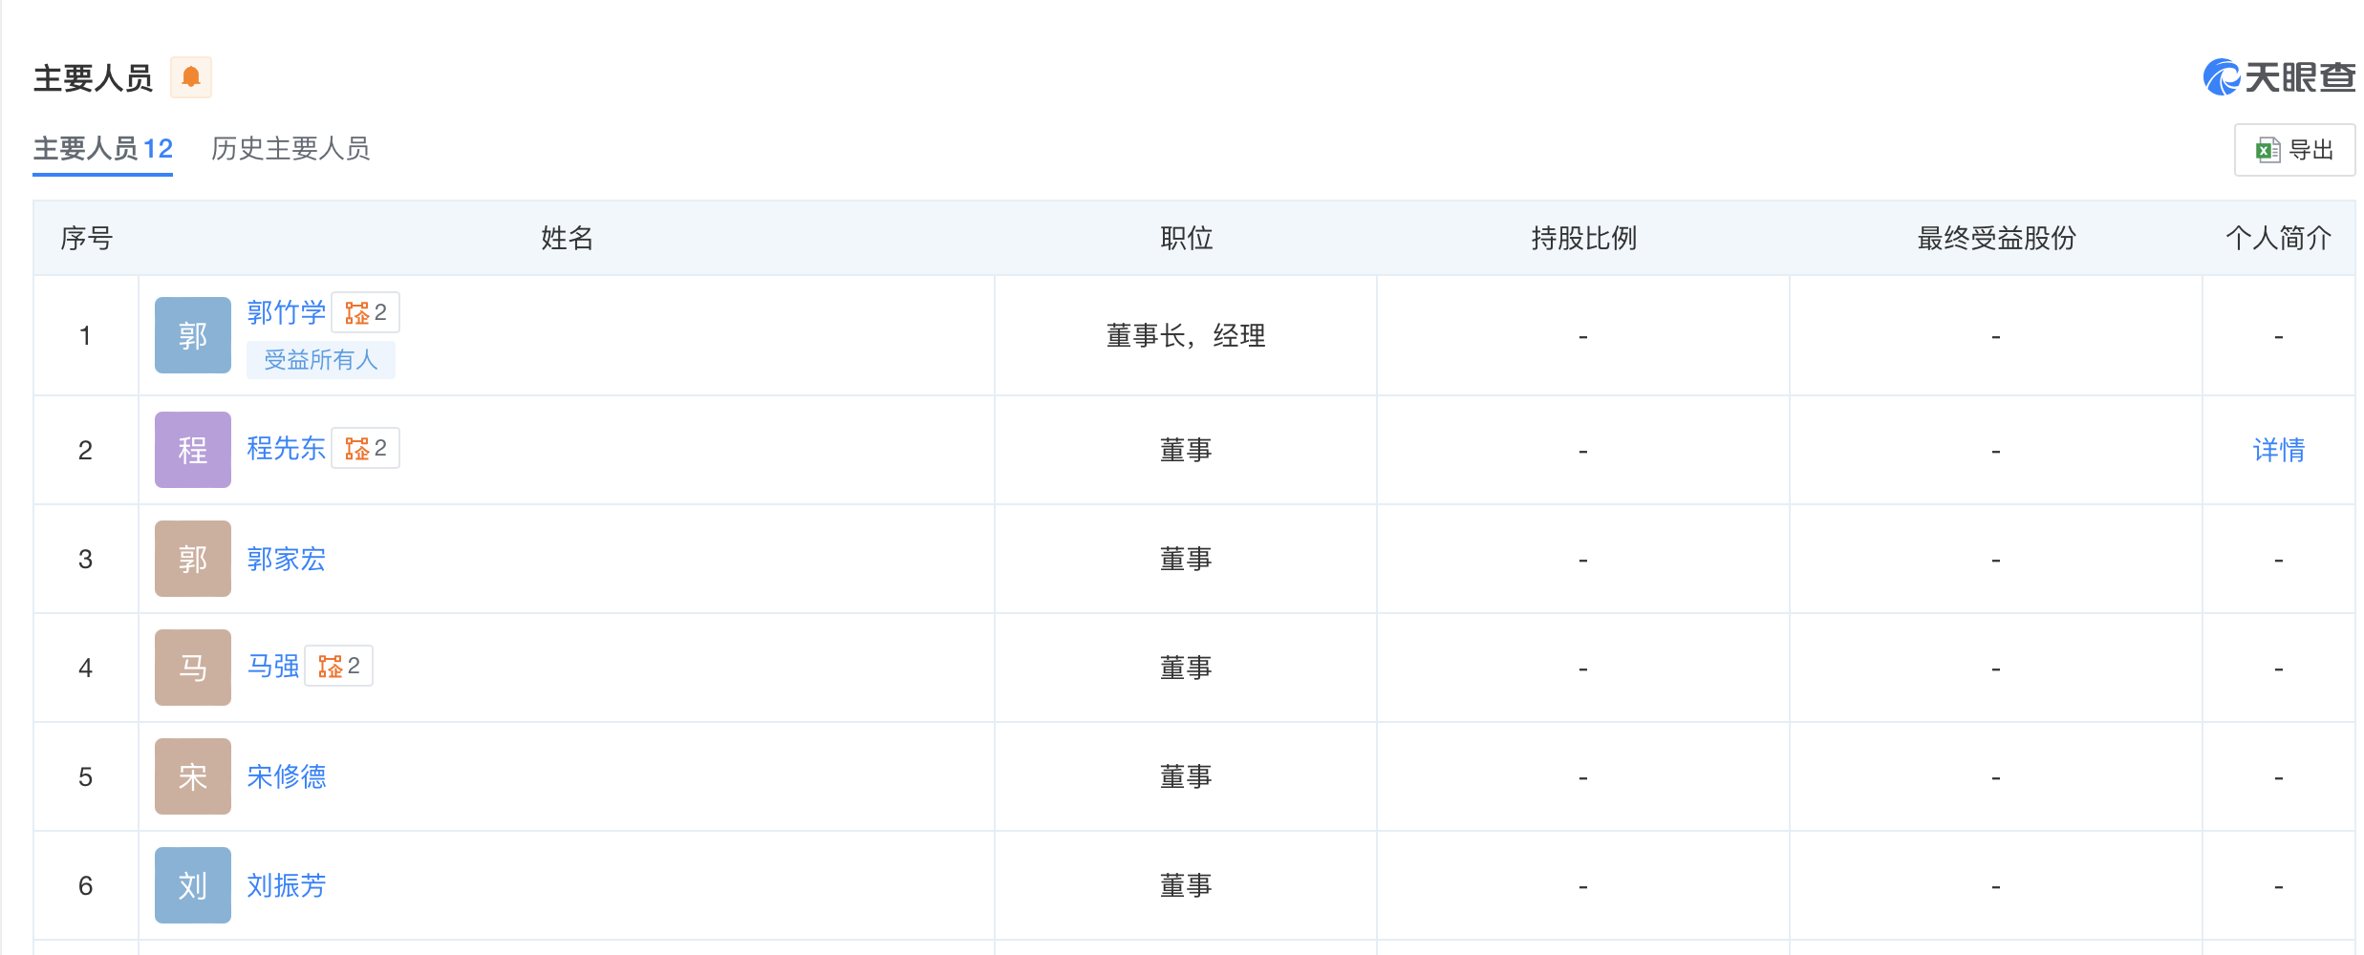This screenshot has height=955, width=2364.
Task: Open 郭家宏's profile link
Action: point(286,559)
